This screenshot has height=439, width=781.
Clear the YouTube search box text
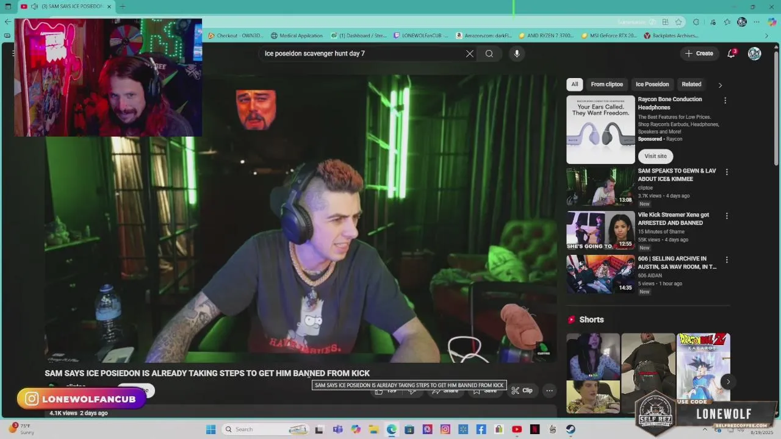pyautogui.click(x=470, y=54)
